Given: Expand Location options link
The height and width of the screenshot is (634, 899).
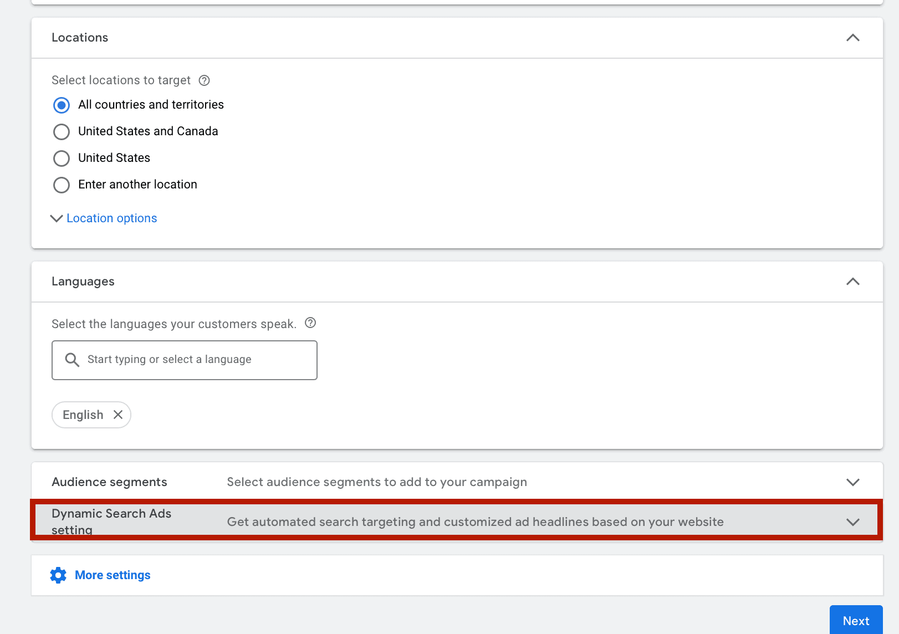Looking at the screenshot, I should pyautogui.click(x=111, y=218).
